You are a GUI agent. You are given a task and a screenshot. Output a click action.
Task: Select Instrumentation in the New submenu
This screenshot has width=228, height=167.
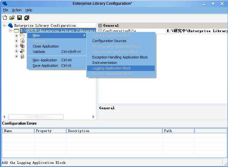click(121, 63)
